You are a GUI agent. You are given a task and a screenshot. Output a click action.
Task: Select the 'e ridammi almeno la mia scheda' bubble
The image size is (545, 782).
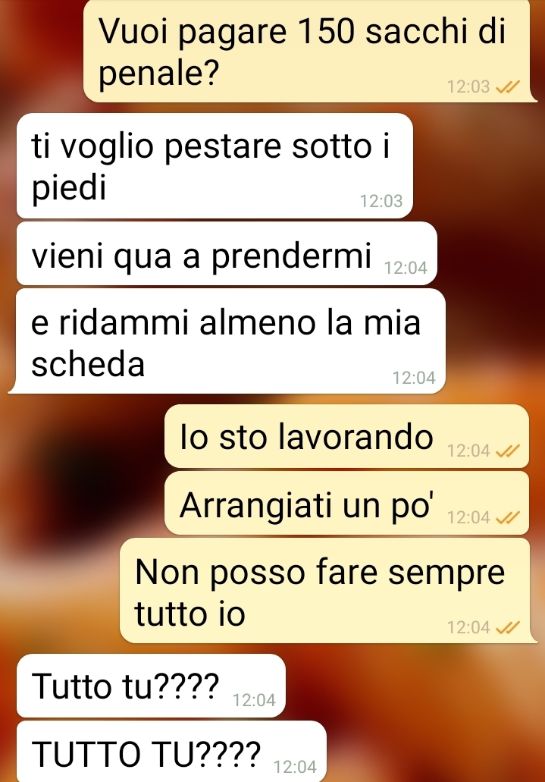click(227, 341)
